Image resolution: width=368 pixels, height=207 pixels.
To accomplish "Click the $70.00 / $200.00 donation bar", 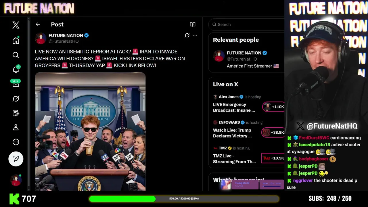I will coord(184,199).
